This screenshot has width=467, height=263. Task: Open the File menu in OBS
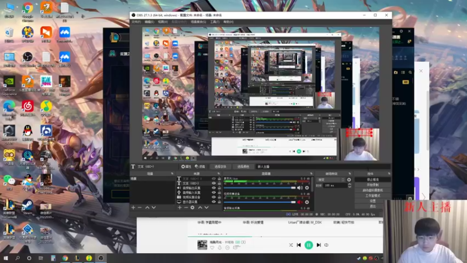pos(136,22)
